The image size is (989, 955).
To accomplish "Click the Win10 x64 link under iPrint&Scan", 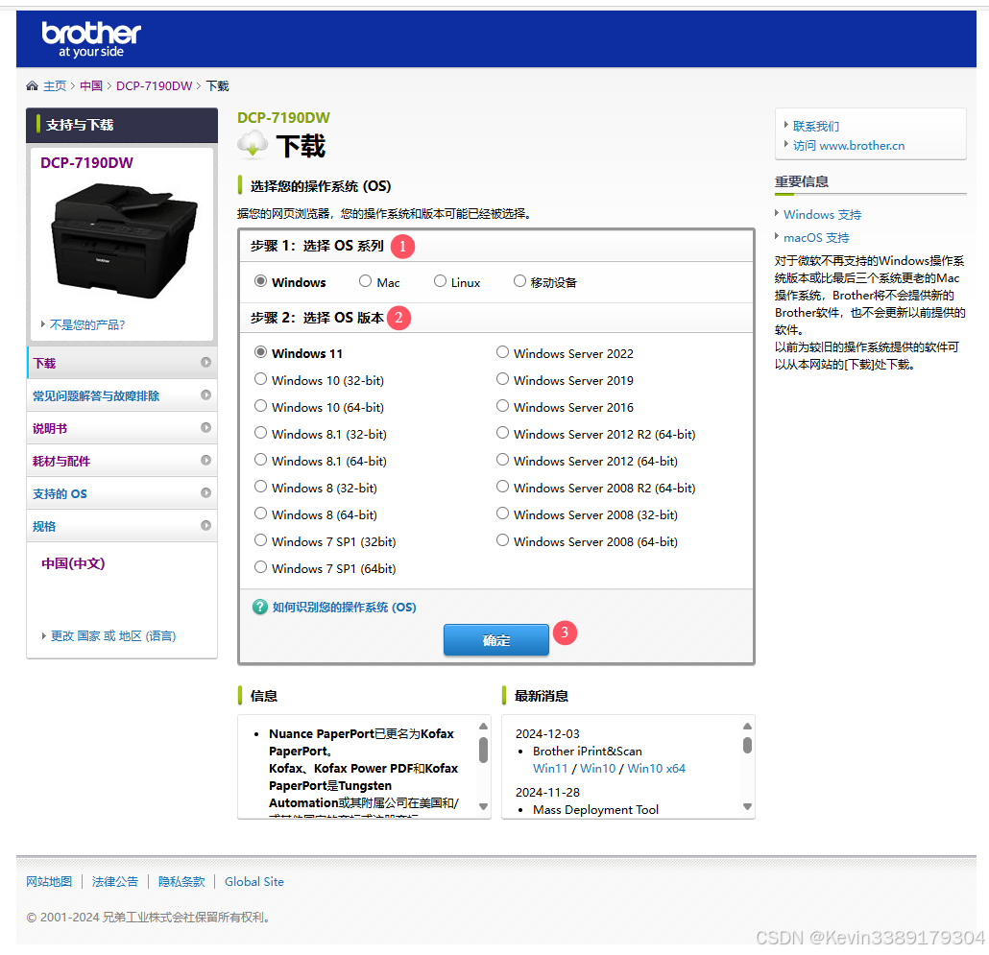I will click(x=656, y=769).
